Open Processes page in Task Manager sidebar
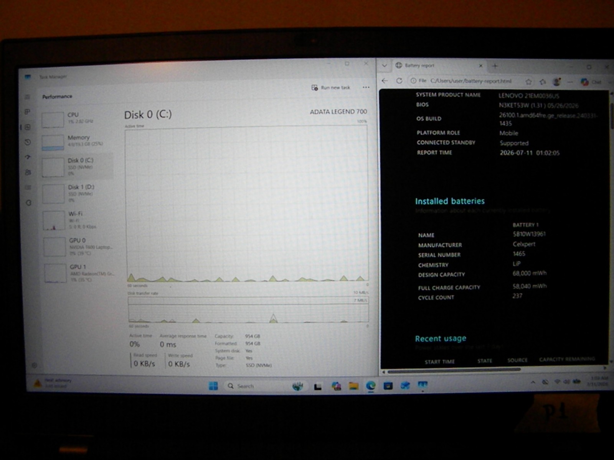Viewport: 614px width, 460px height. pyautogui.click(x=27, y=112)
